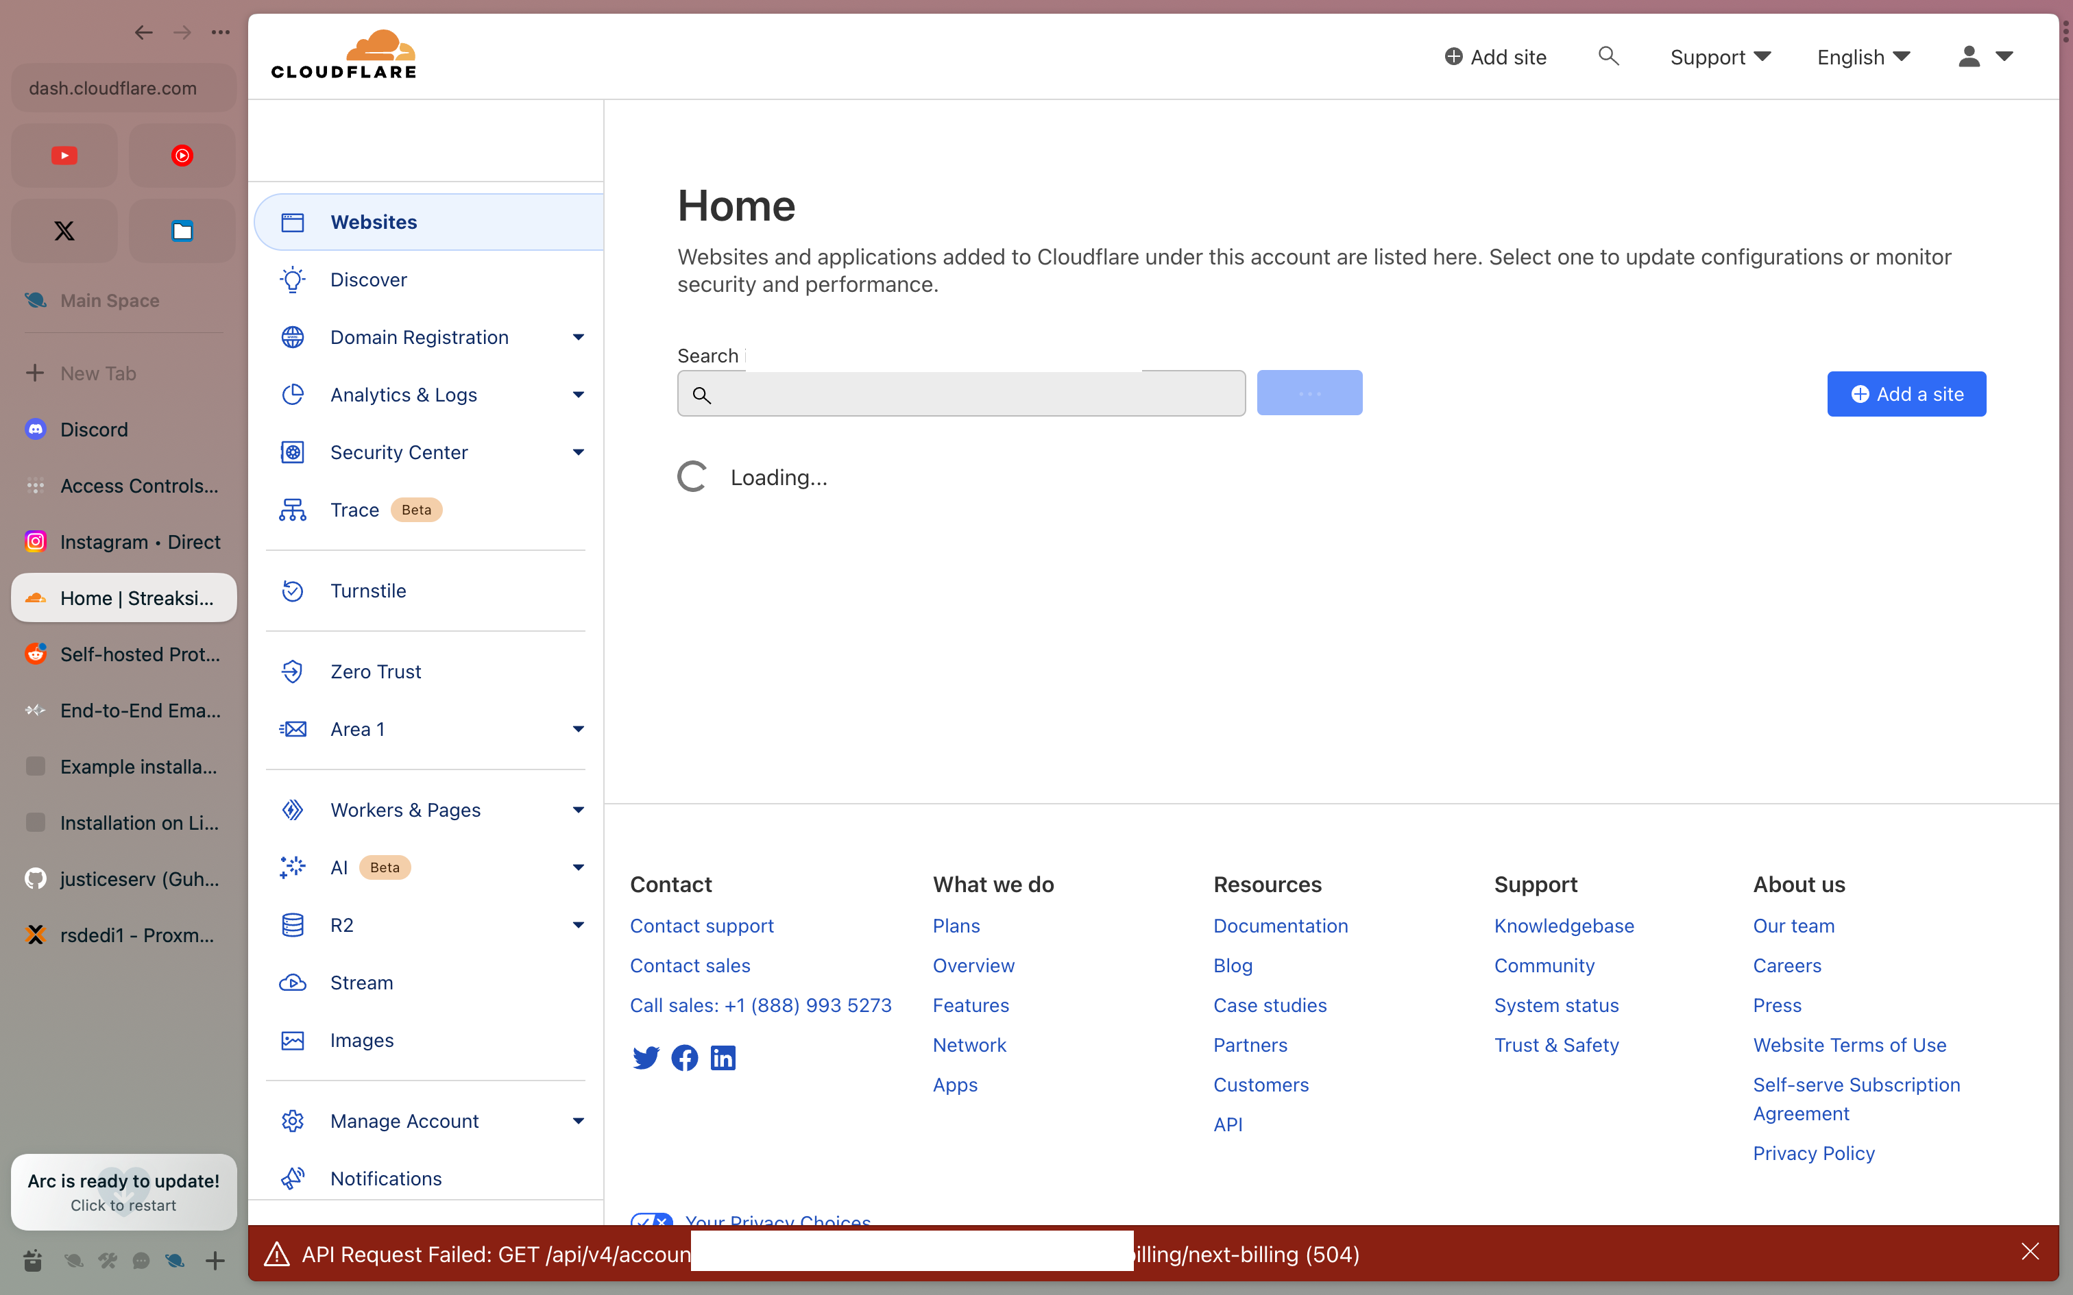Switch to the Discord tab

pos(94,430)
